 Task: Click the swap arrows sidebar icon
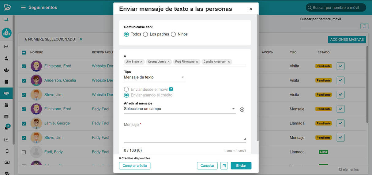coord(6,20)
